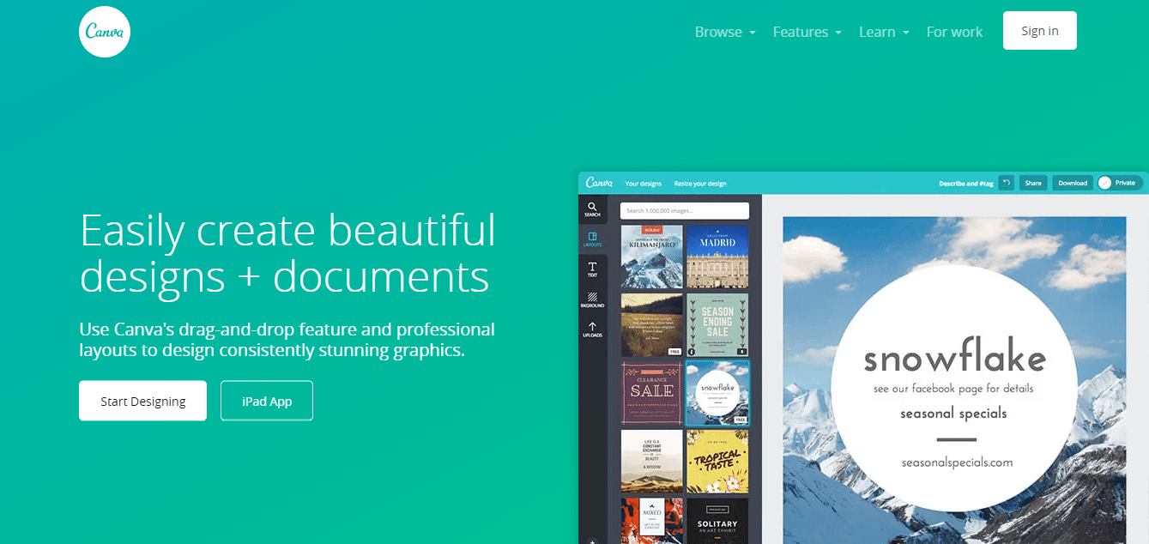Choose the Text tool in sidebar
Screen dimensions: 1149x544
click(592, 269)
